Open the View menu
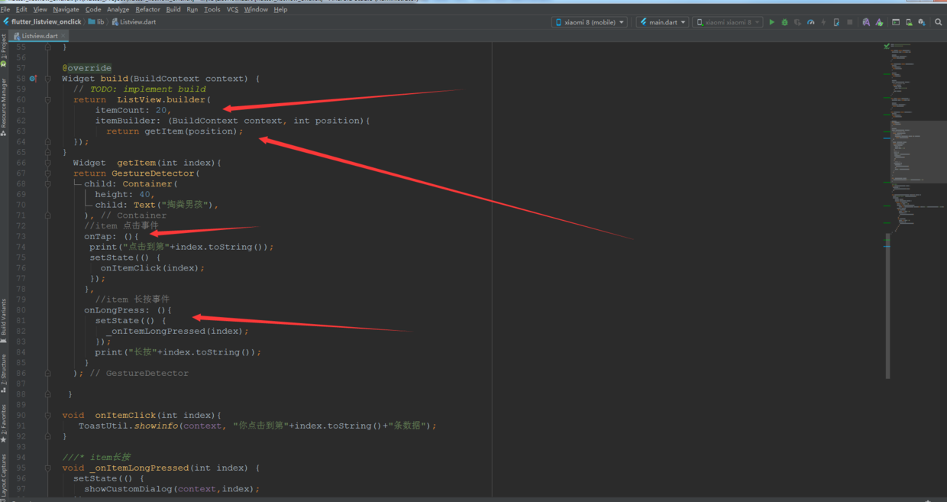 tap(40, 9)
